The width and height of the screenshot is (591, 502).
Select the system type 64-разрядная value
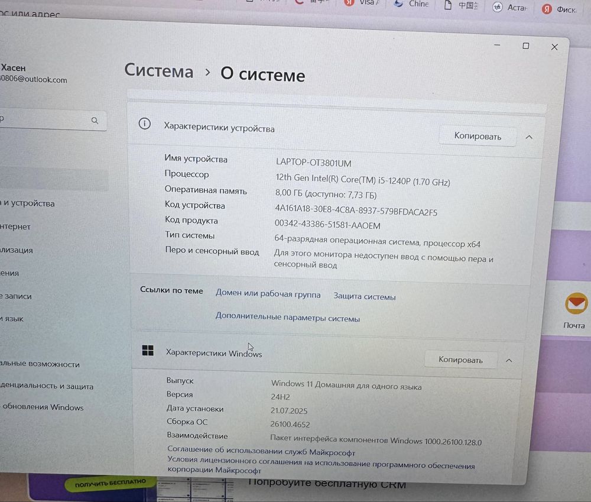coord(377,241)
